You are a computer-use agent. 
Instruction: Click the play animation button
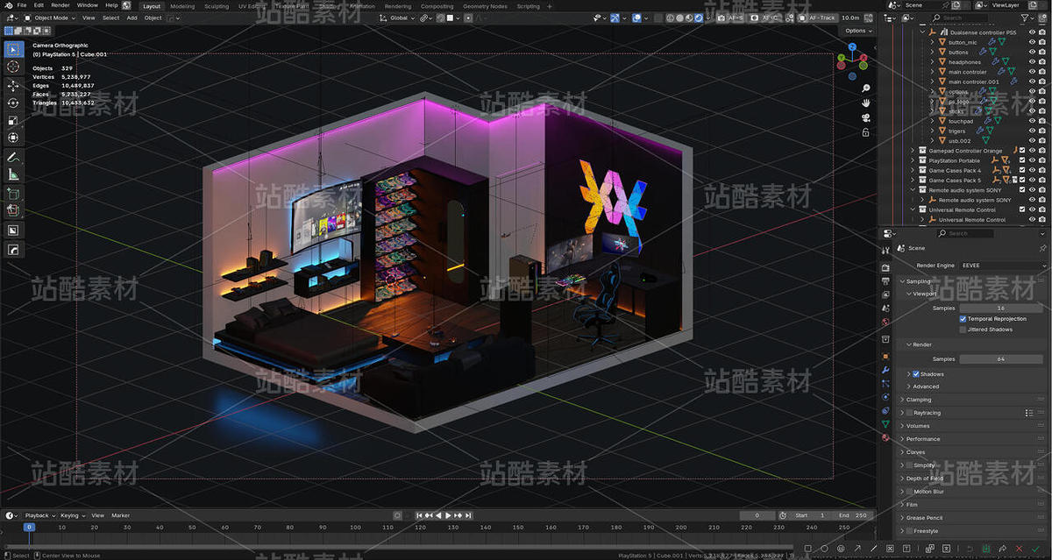pyautogui.click(x=449, y=515)
